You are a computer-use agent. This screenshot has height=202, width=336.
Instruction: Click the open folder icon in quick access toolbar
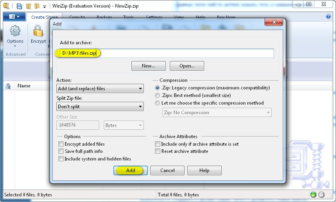[x=37, y=6]
